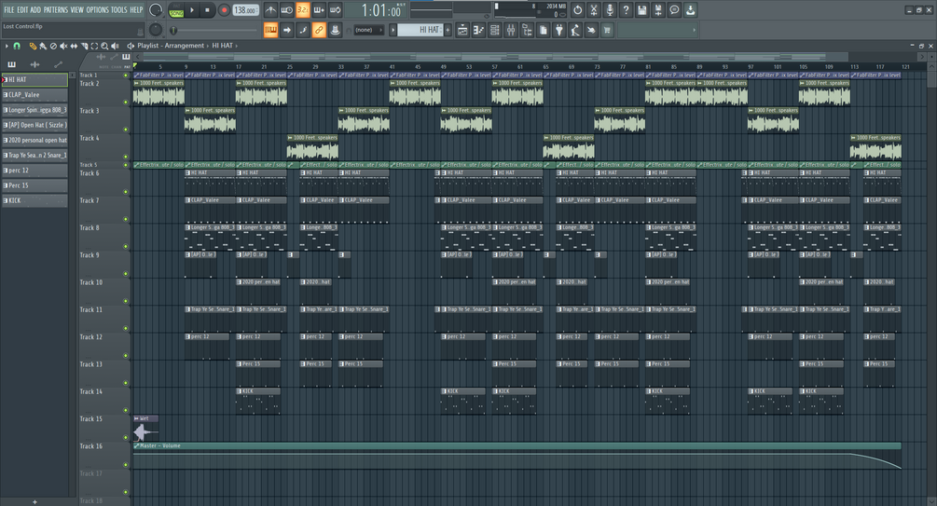Toggle the 3-2-1 countdown before recording
The width and height of the screenshot is (937, 506).
303,10
